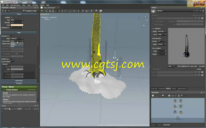Toggle the Enabled checkbox under Force
206x128 pixels.
pyautogui.click(x=12, y=17)
